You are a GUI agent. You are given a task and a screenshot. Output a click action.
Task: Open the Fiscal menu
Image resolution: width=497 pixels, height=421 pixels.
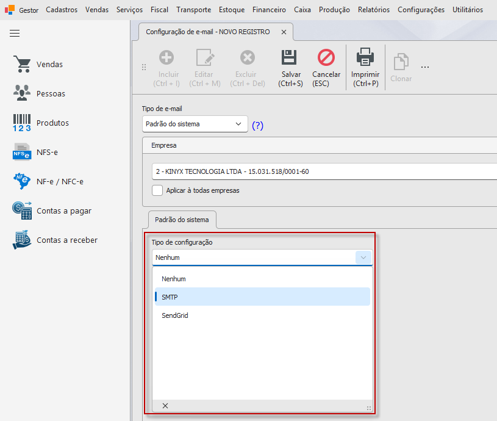point(159,10)
